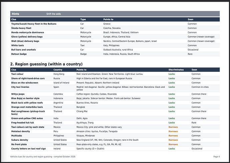Click the 'Badge' type cell

pyautogui.click(x=83, y=54)
